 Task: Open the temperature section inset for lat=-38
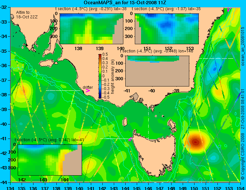92,29
